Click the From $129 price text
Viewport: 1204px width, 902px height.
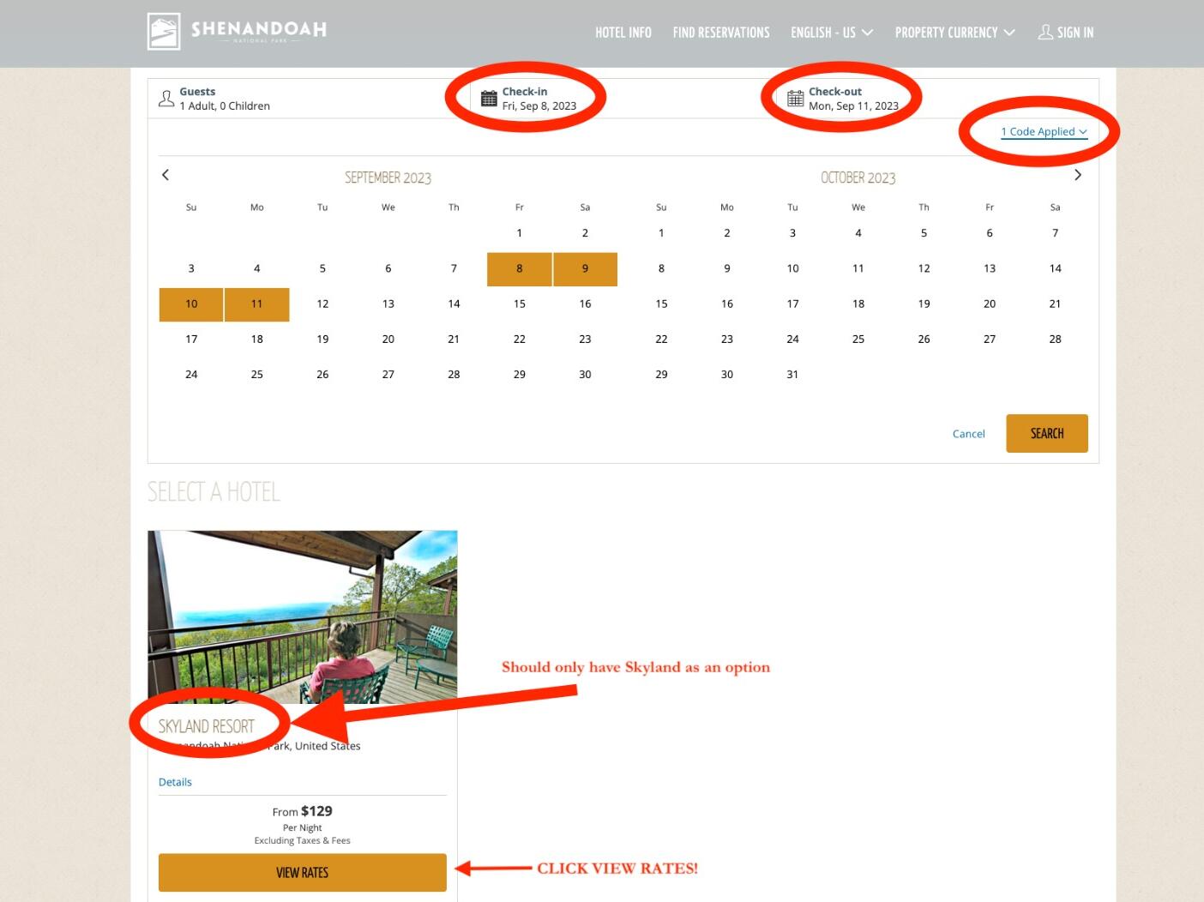303,811
